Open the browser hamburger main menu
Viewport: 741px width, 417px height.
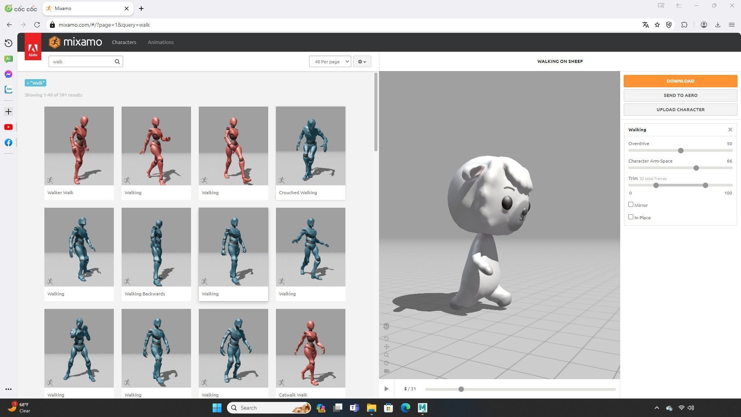(731, 25)
